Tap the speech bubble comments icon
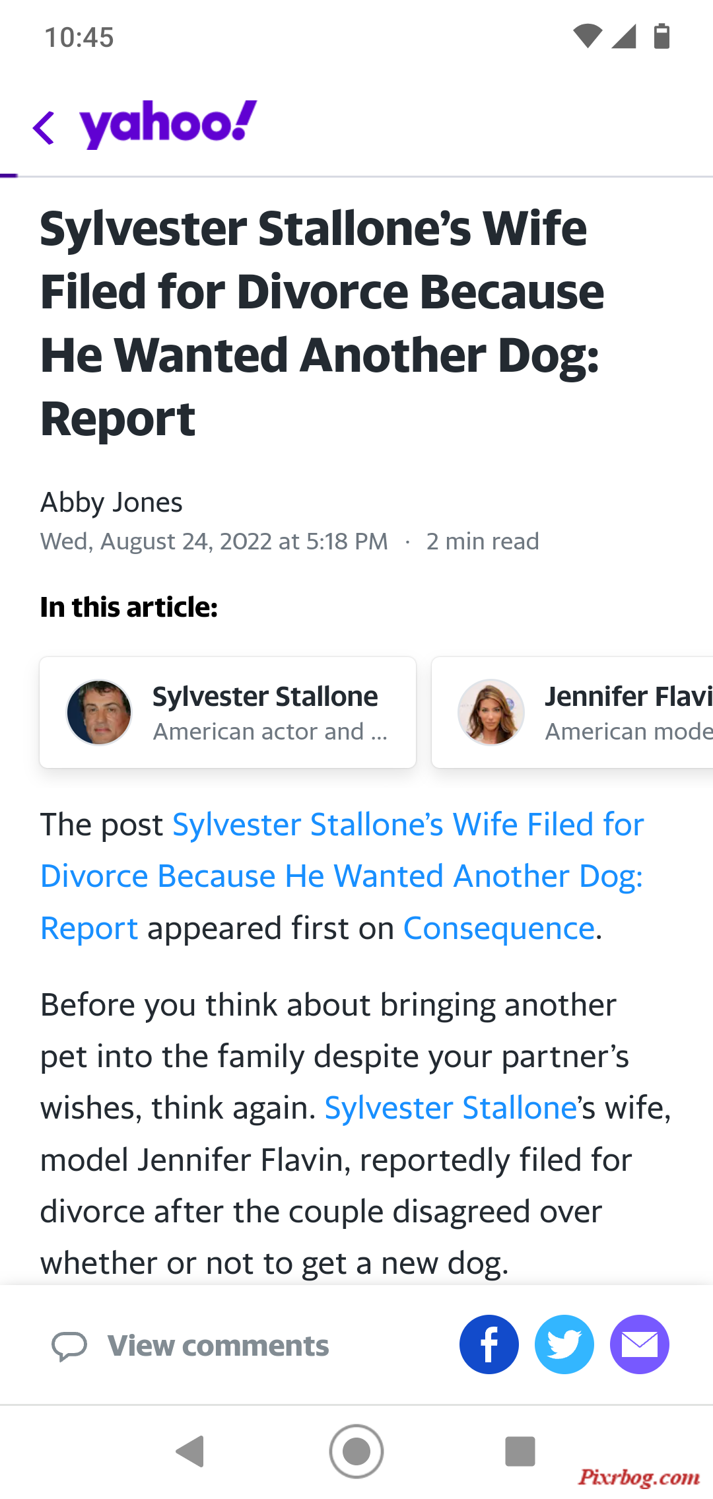The width and height of the screenshot is (713, 1499). pos(69,1346)
